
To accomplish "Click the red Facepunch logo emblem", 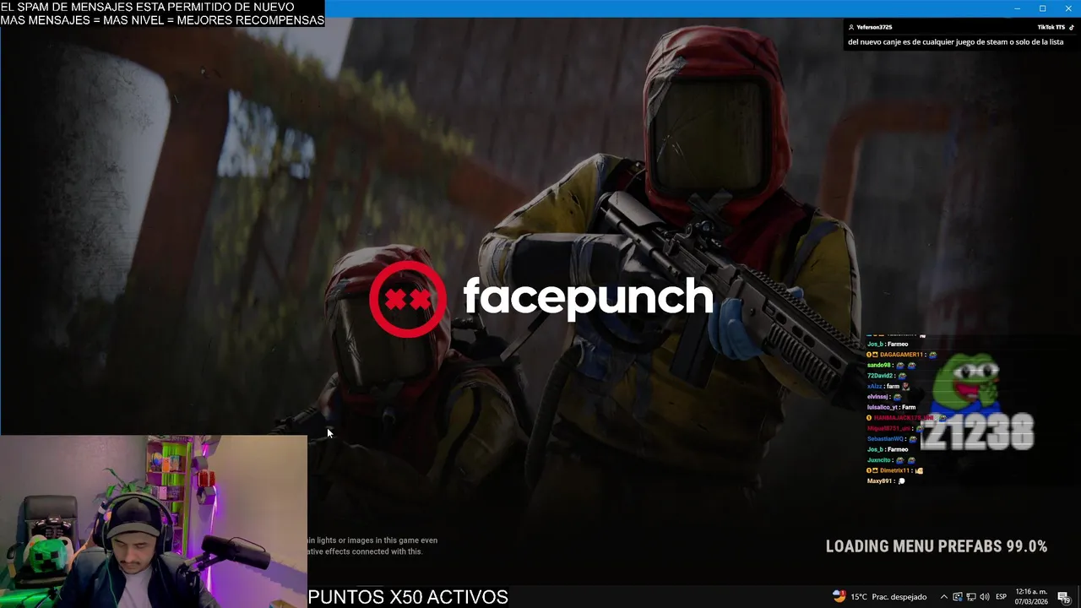I will (408, 299).
